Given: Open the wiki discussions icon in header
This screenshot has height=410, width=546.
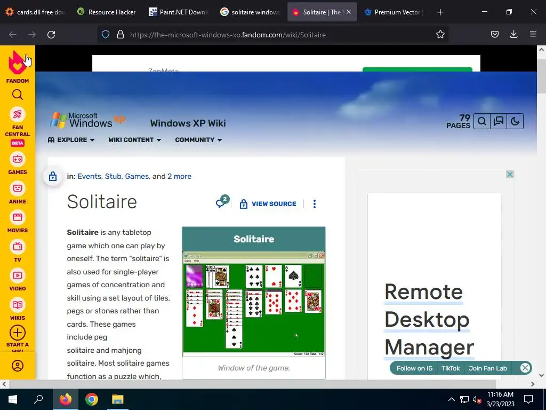Looking at the screenshot, I should coord(499,121).
